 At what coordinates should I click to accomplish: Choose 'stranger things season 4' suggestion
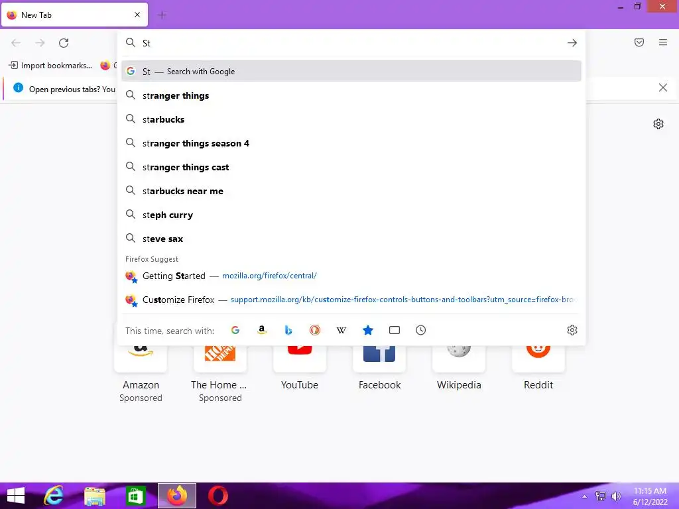coord(351,143)
